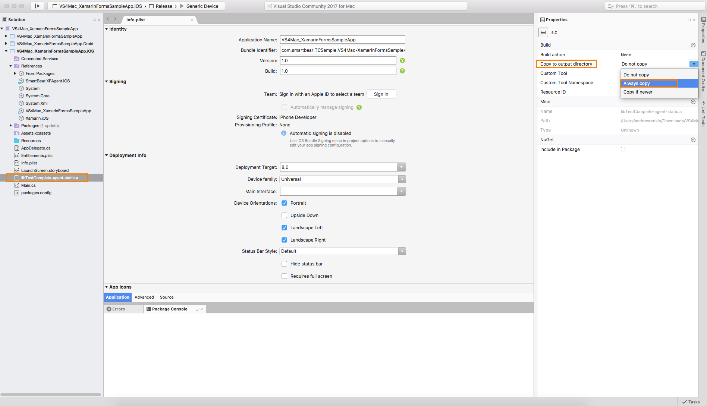Run the app with the play button
707x406 pixels.
click(x=37, y=6)
